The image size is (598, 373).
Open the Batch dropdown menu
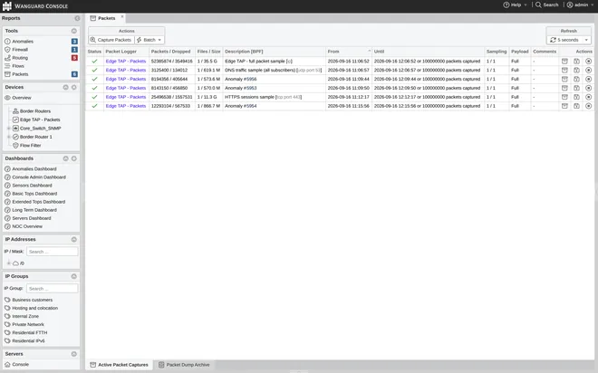point(149,40)
